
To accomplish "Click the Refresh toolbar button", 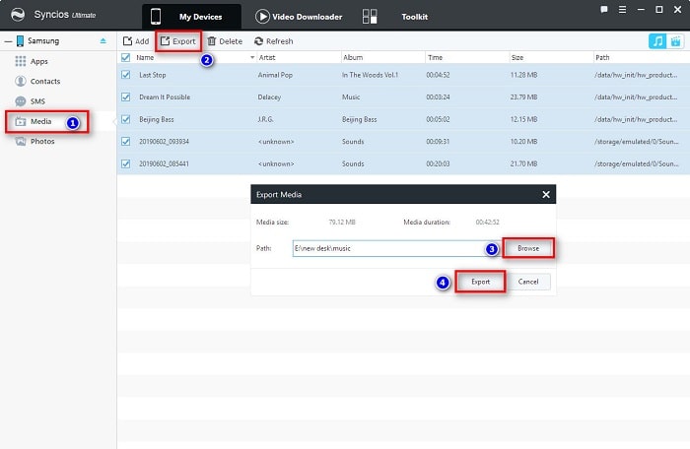I will click(274, 41).
